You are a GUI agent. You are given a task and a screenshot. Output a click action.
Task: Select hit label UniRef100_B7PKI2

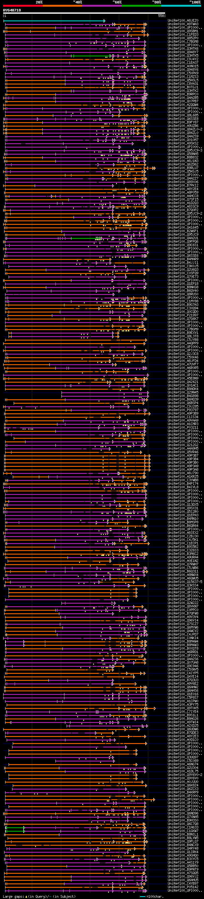(x=183, y=185)
